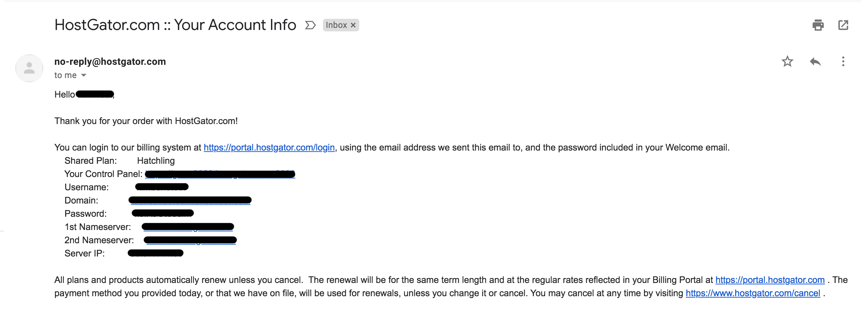Open the portal.hostgator.com/login link
Viewport: 867px width, 322px height.
[x=269, y=148]
